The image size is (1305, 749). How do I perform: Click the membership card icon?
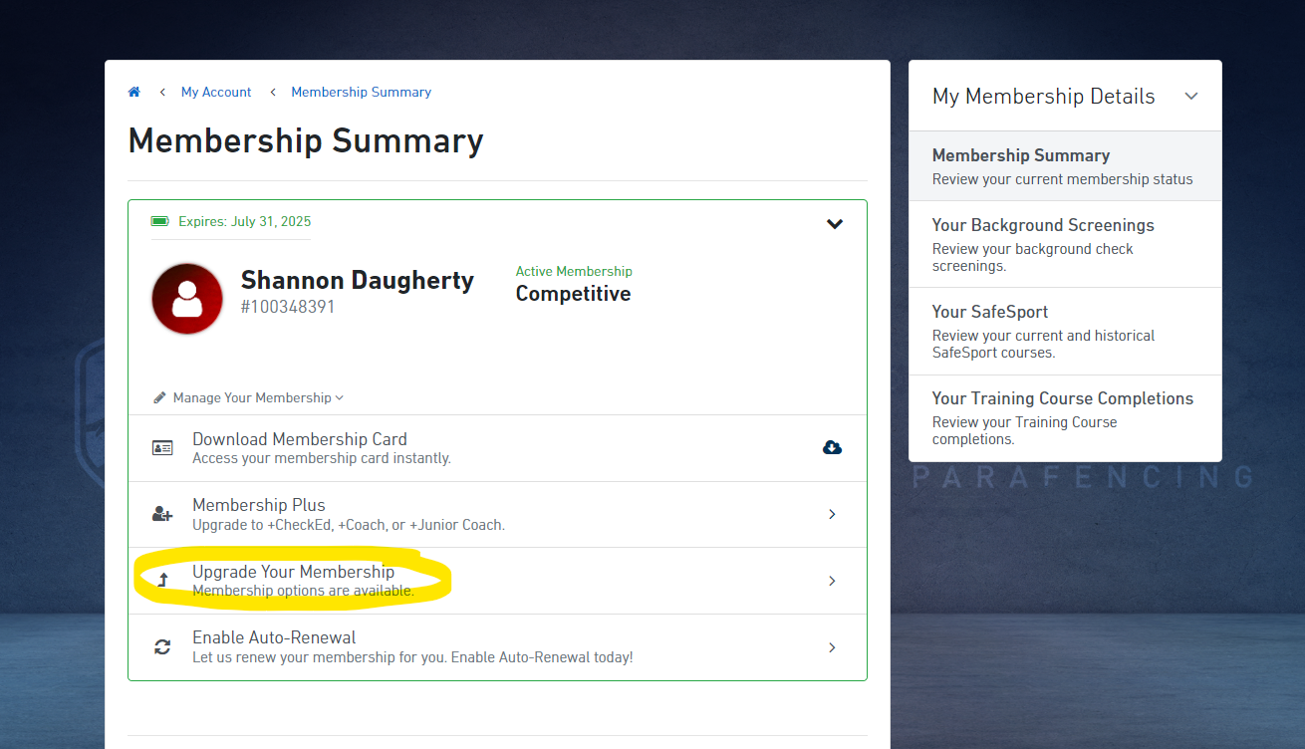click(x=162, y=448)
